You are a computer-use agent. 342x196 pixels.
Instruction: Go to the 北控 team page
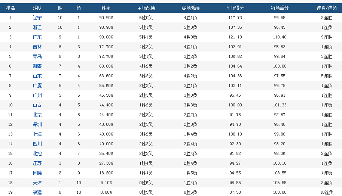pos(37,153)
